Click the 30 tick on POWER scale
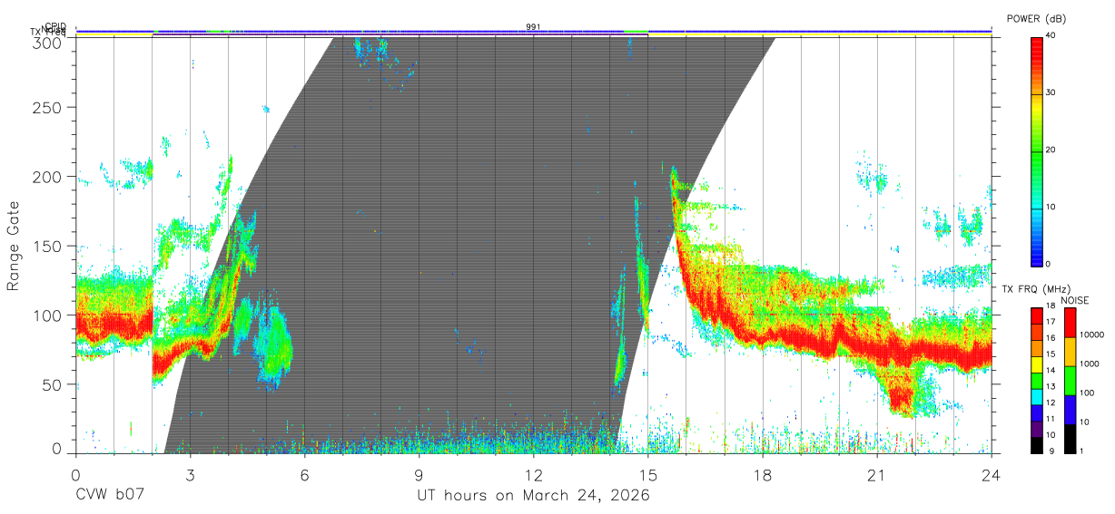The image size is (1115, 514). [1051, 93]
